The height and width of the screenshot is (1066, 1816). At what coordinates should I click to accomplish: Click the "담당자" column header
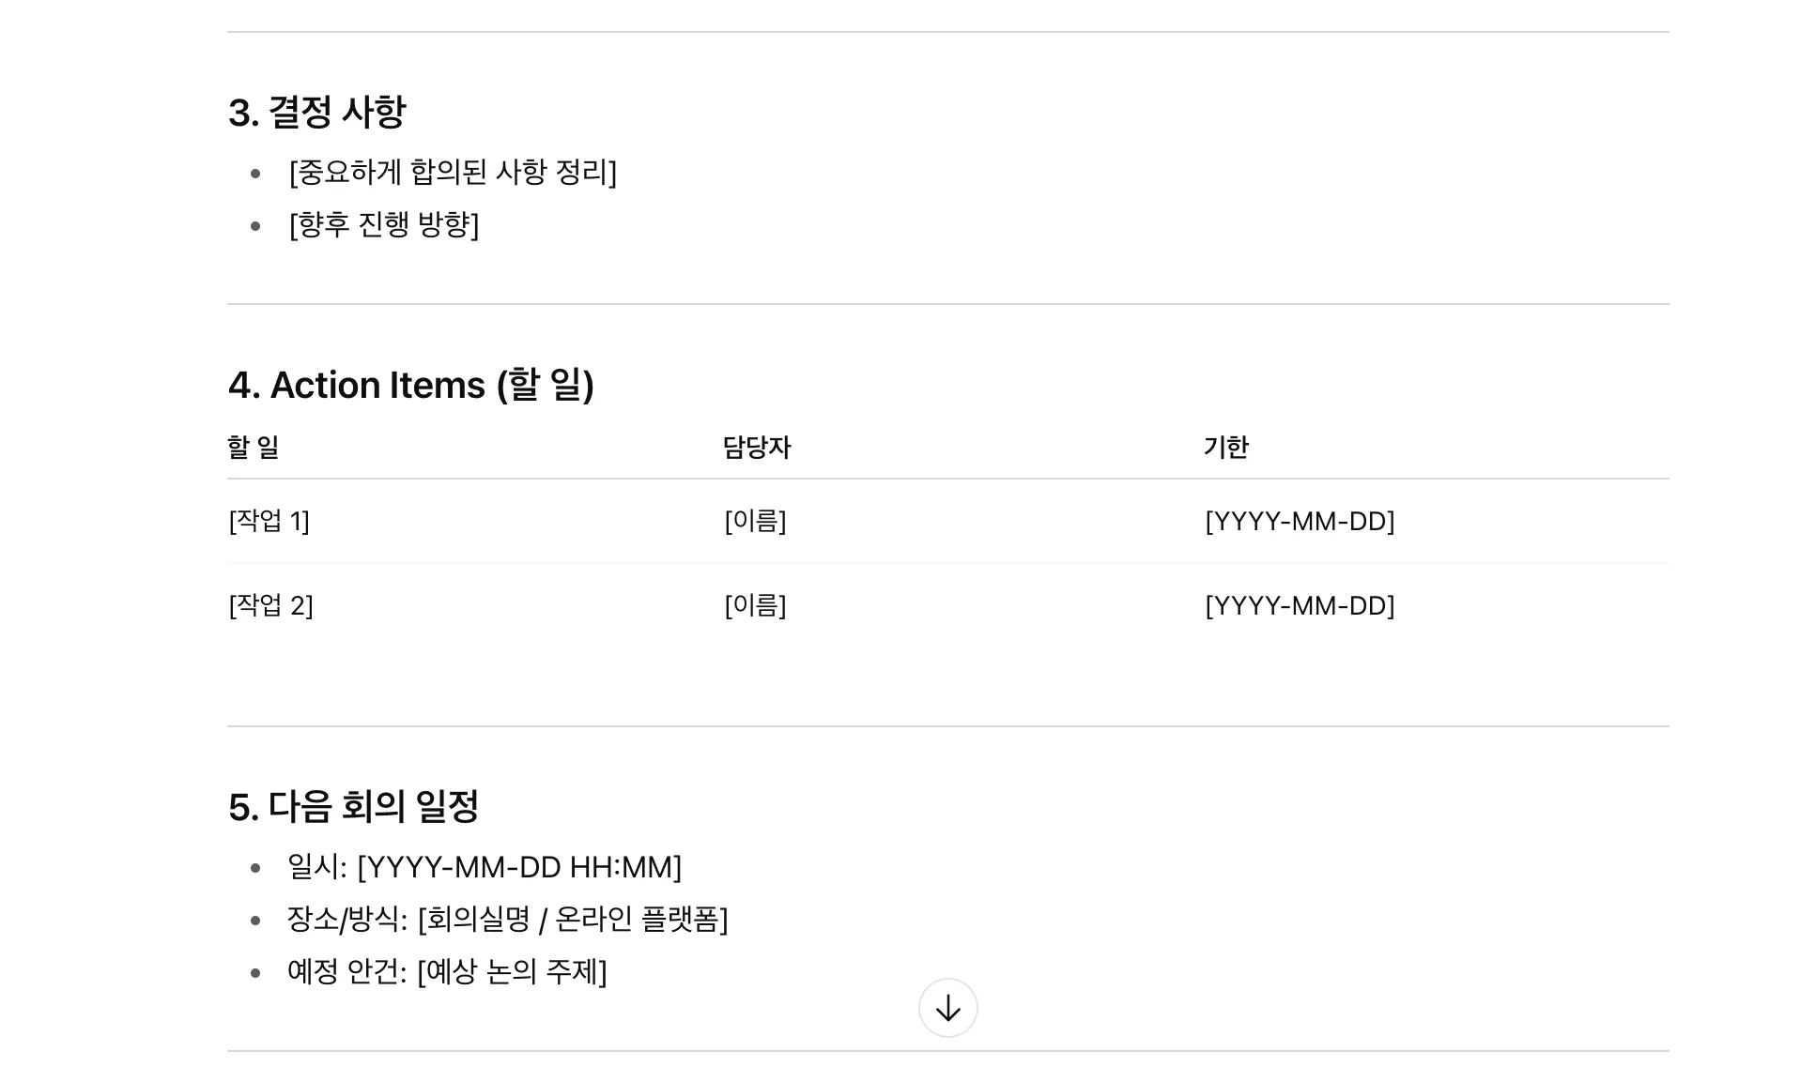pos(756,448)
